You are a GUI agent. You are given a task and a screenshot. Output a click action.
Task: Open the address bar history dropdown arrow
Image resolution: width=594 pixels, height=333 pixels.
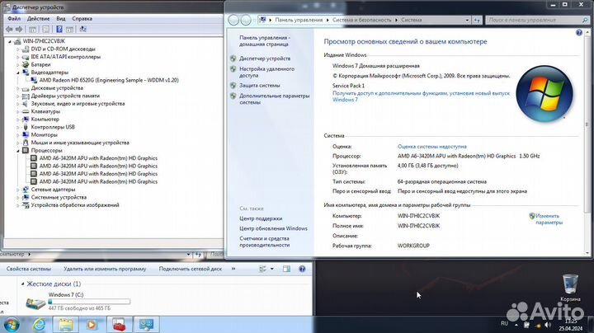[467, 20]
